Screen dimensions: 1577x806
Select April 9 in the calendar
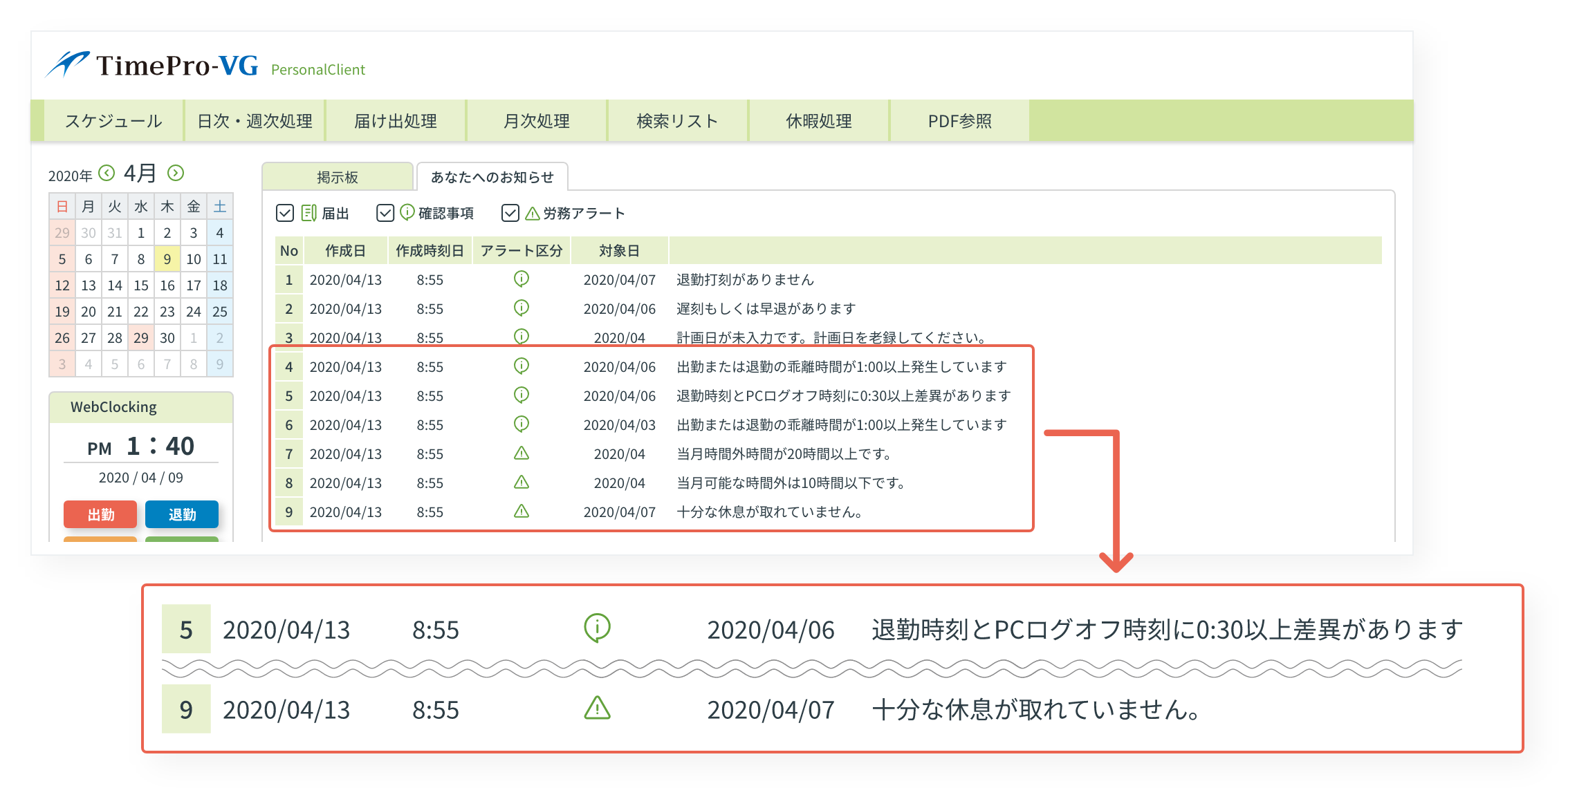[x=167, y=259]
